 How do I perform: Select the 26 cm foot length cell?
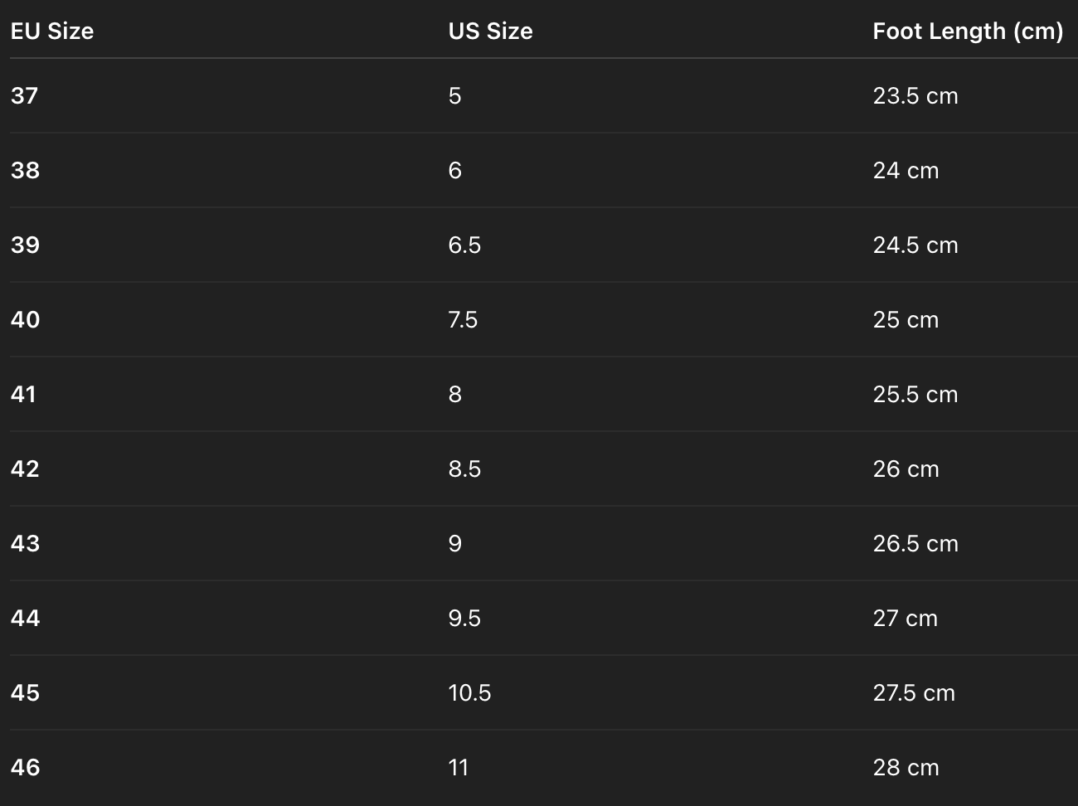point(906,469)
